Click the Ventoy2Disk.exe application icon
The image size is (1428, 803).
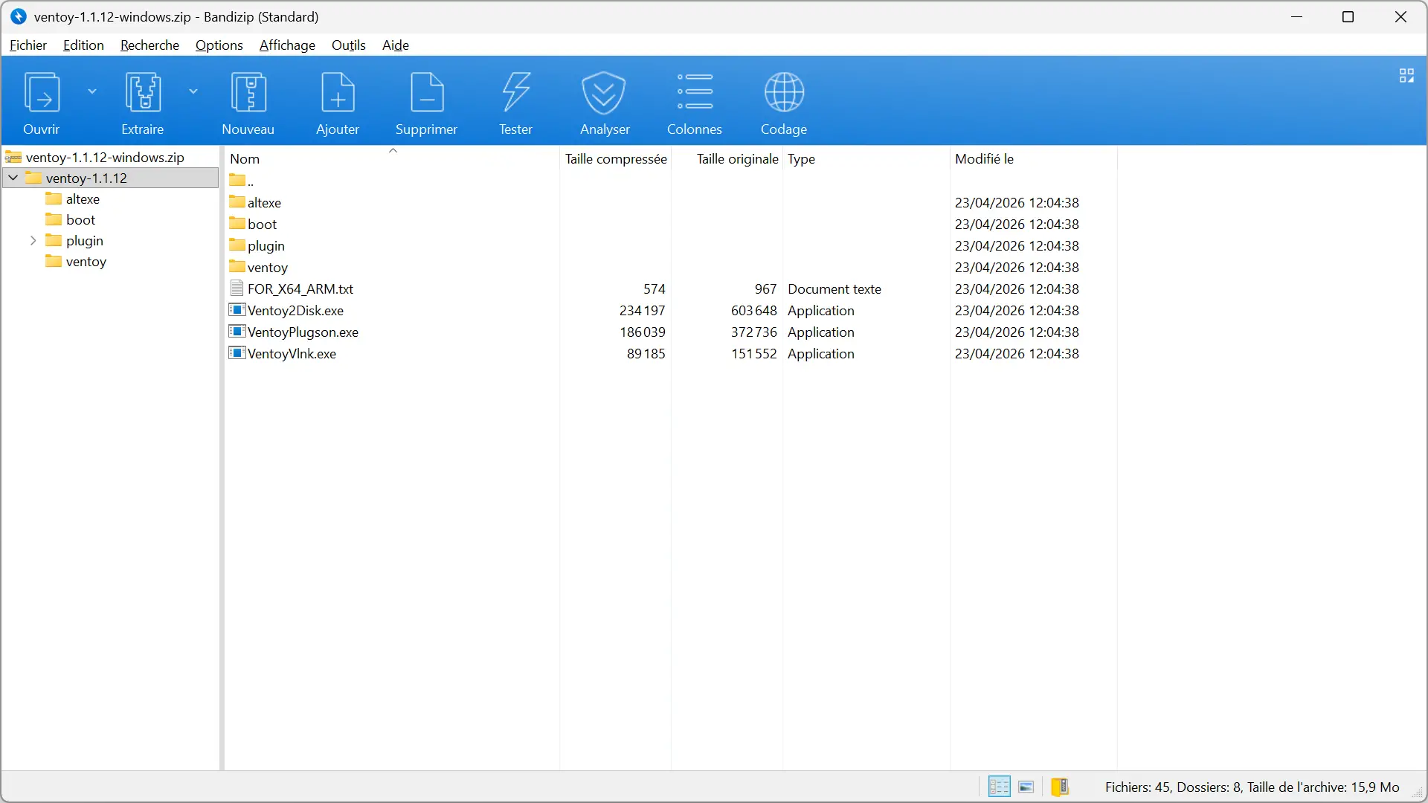point(237,309)
